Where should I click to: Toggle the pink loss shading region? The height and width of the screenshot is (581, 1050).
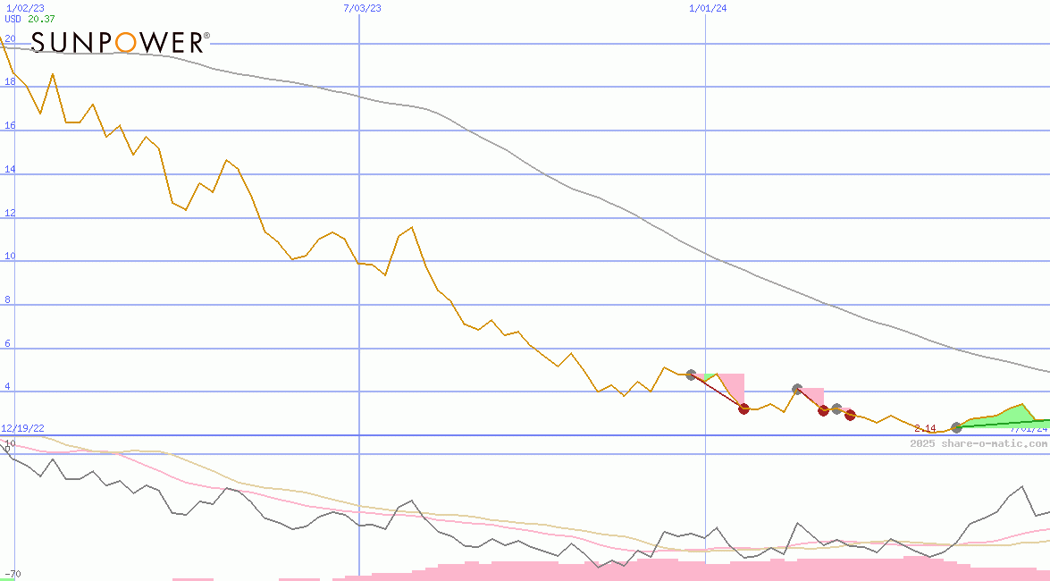click(x=733, y=384)
